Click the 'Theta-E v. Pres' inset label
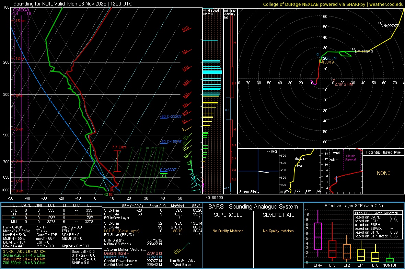This screenshot has width=405, height=269. pos(299,162)
